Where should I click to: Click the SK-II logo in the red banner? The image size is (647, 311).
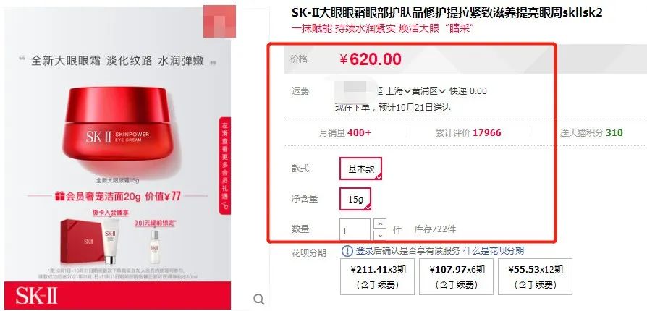tap(36, 295)
